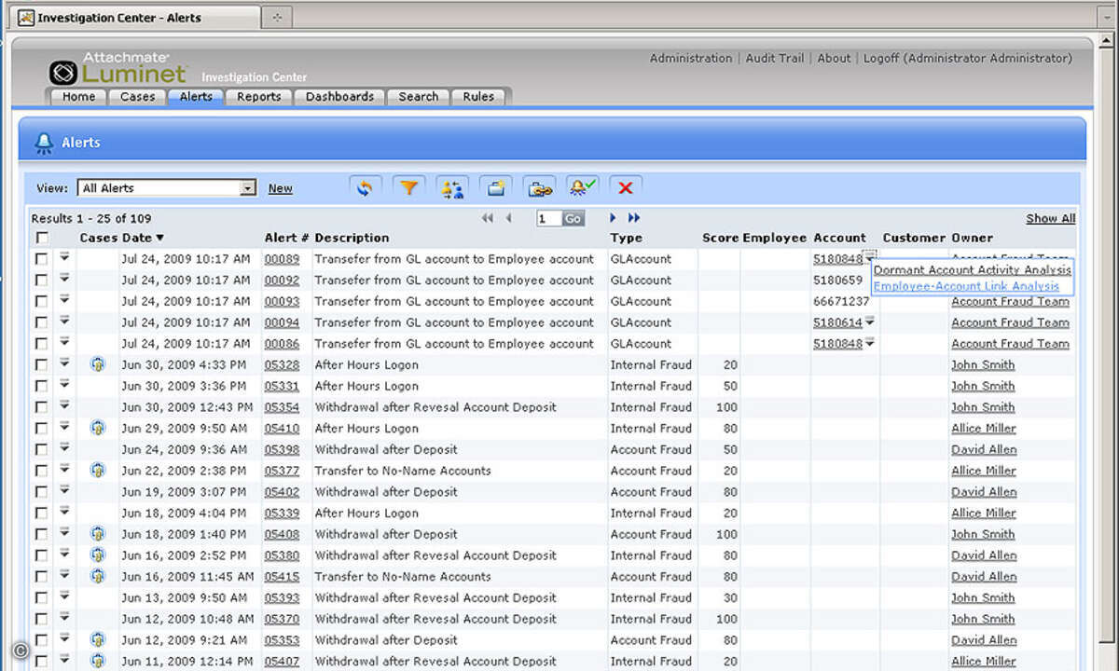Toggle the select-all checkbox in header

click(41, 238)
